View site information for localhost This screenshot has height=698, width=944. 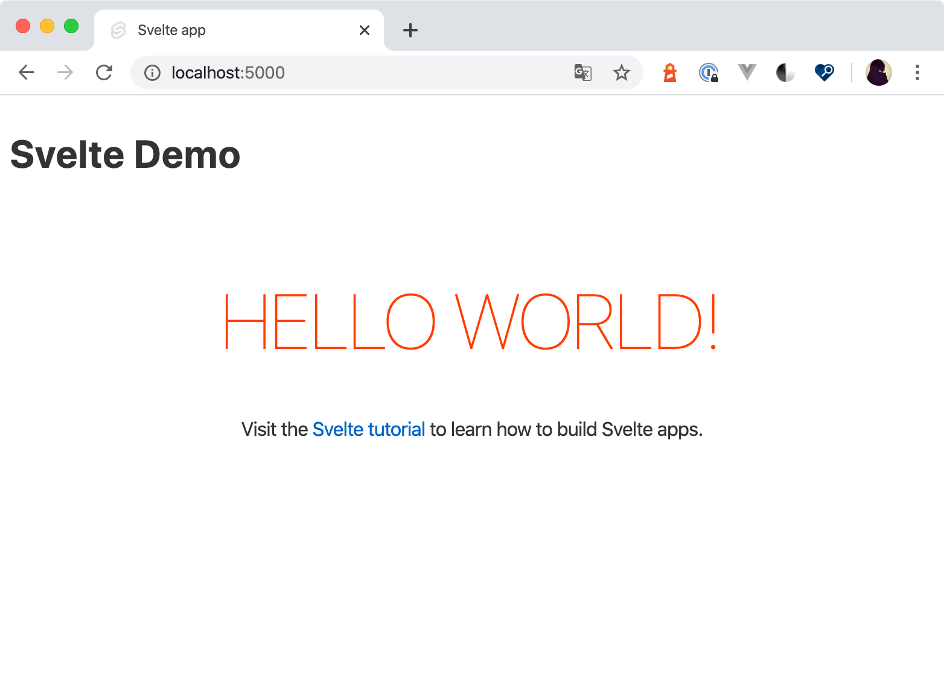point(152,73)
